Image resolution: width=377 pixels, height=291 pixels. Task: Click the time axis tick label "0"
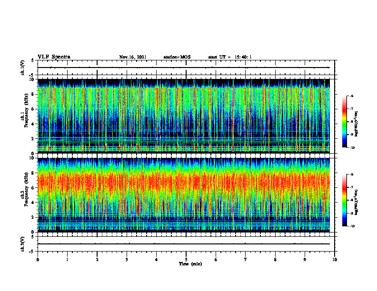click(38, 260)
